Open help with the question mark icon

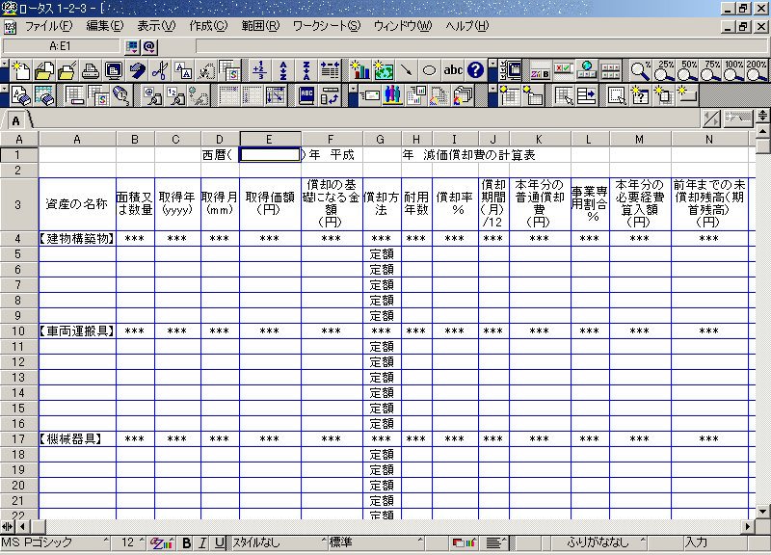click(475, 70)
